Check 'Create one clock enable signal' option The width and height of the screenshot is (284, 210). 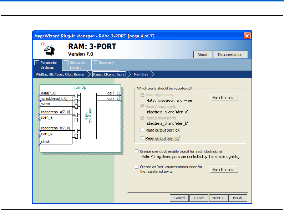[x=137, y=151]
